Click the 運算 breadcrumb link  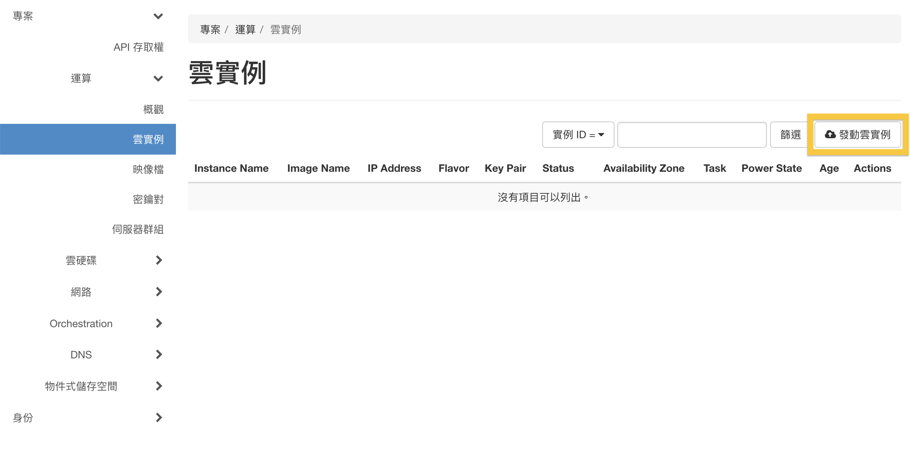(x=245, y=29)
